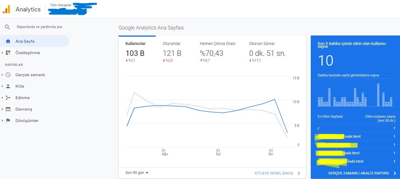
Task: Expand the Gerçek zamanlı section arrow
Action: 2,75
